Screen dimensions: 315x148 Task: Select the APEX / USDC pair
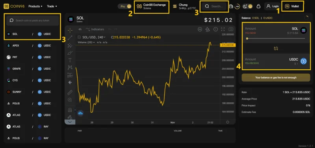pyautogui.click(x=32, y=46)
